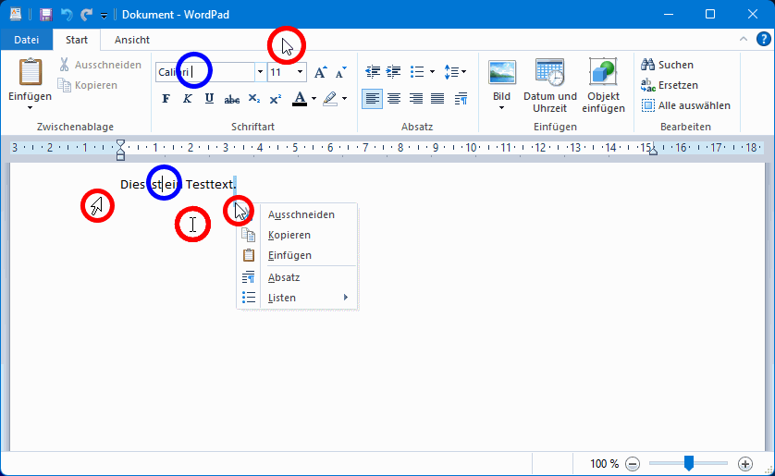Apply strikethrough formatting
The width and height of the screenshot is (775, 476).
click(x=232, y=99)
